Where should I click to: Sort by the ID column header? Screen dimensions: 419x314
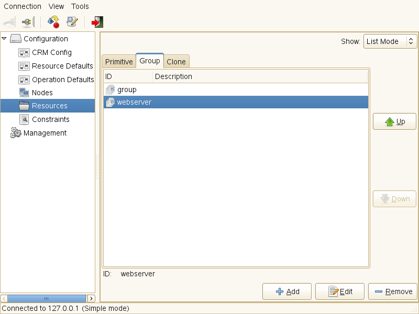(x=128, y=76)
